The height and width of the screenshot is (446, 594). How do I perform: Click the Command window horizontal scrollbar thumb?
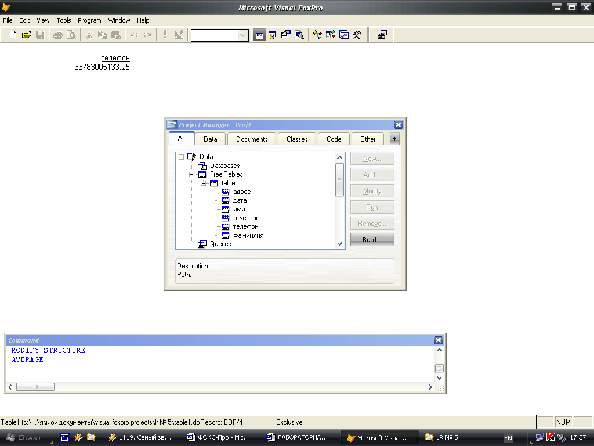(35, 387)
